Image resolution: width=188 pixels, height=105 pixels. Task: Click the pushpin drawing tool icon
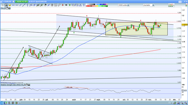point(45,5)
